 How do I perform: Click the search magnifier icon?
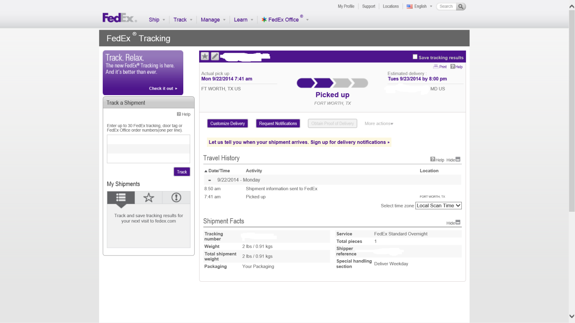[461, 6]
